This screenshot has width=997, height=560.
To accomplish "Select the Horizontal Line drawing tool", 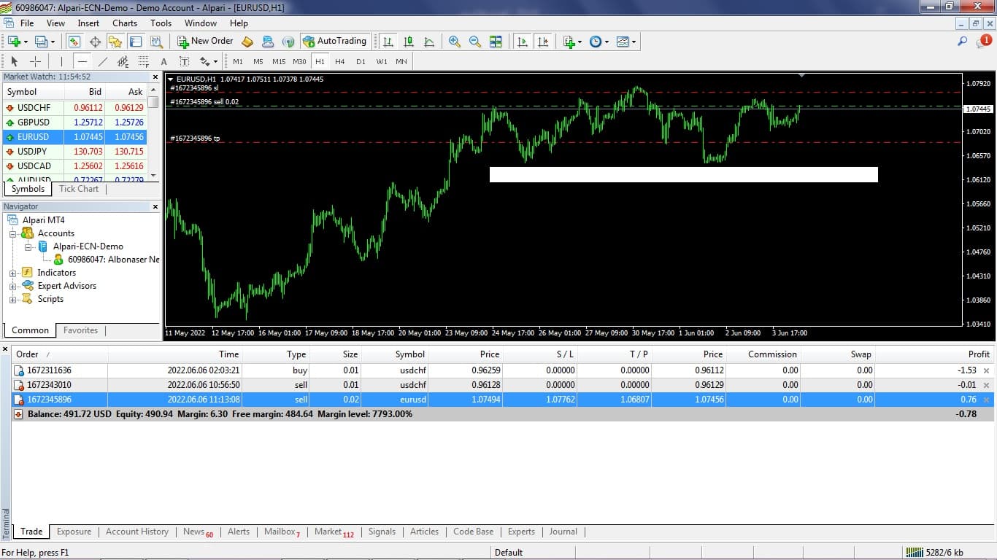I will (82, 61).
